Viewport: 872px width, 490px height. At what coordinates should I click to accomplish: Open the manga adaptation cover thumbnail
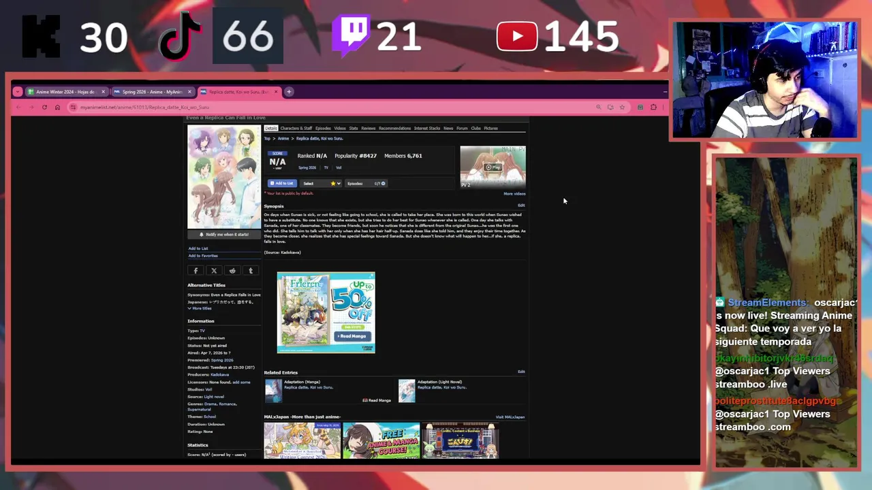(273, 391)
